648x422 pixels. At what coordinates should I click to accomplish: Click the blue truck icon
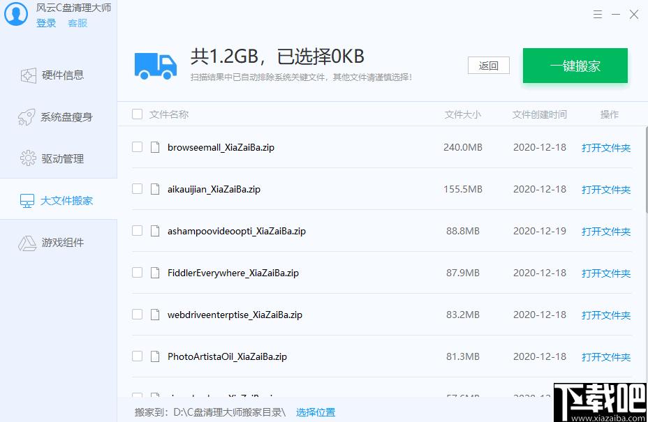point(156,66)
